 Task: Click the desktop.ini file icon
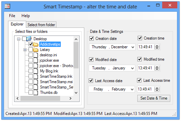coord(36,55)
